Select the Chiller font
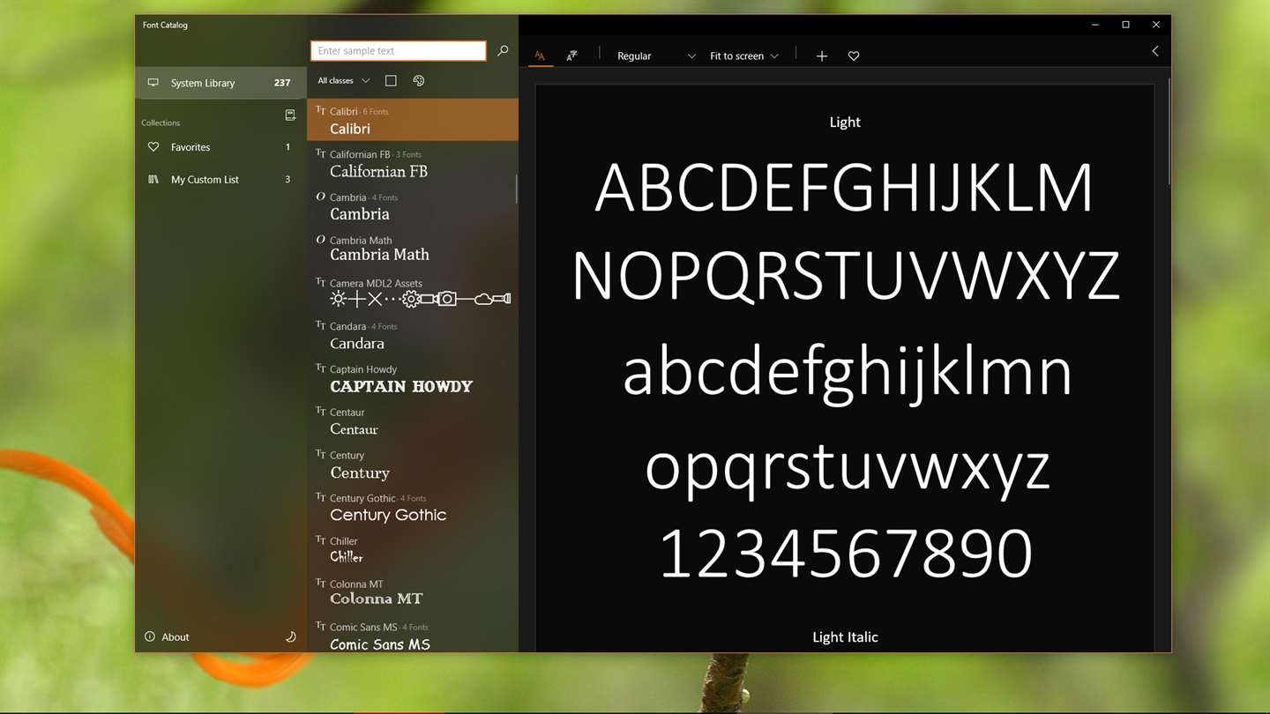 [x=413, y=549]
